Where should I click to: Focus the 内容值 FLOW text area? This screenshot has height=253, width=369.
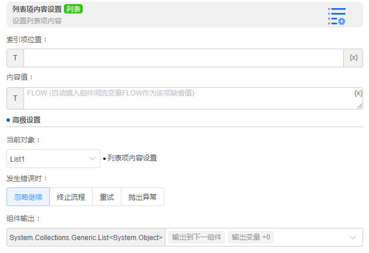tap(188, 98)
